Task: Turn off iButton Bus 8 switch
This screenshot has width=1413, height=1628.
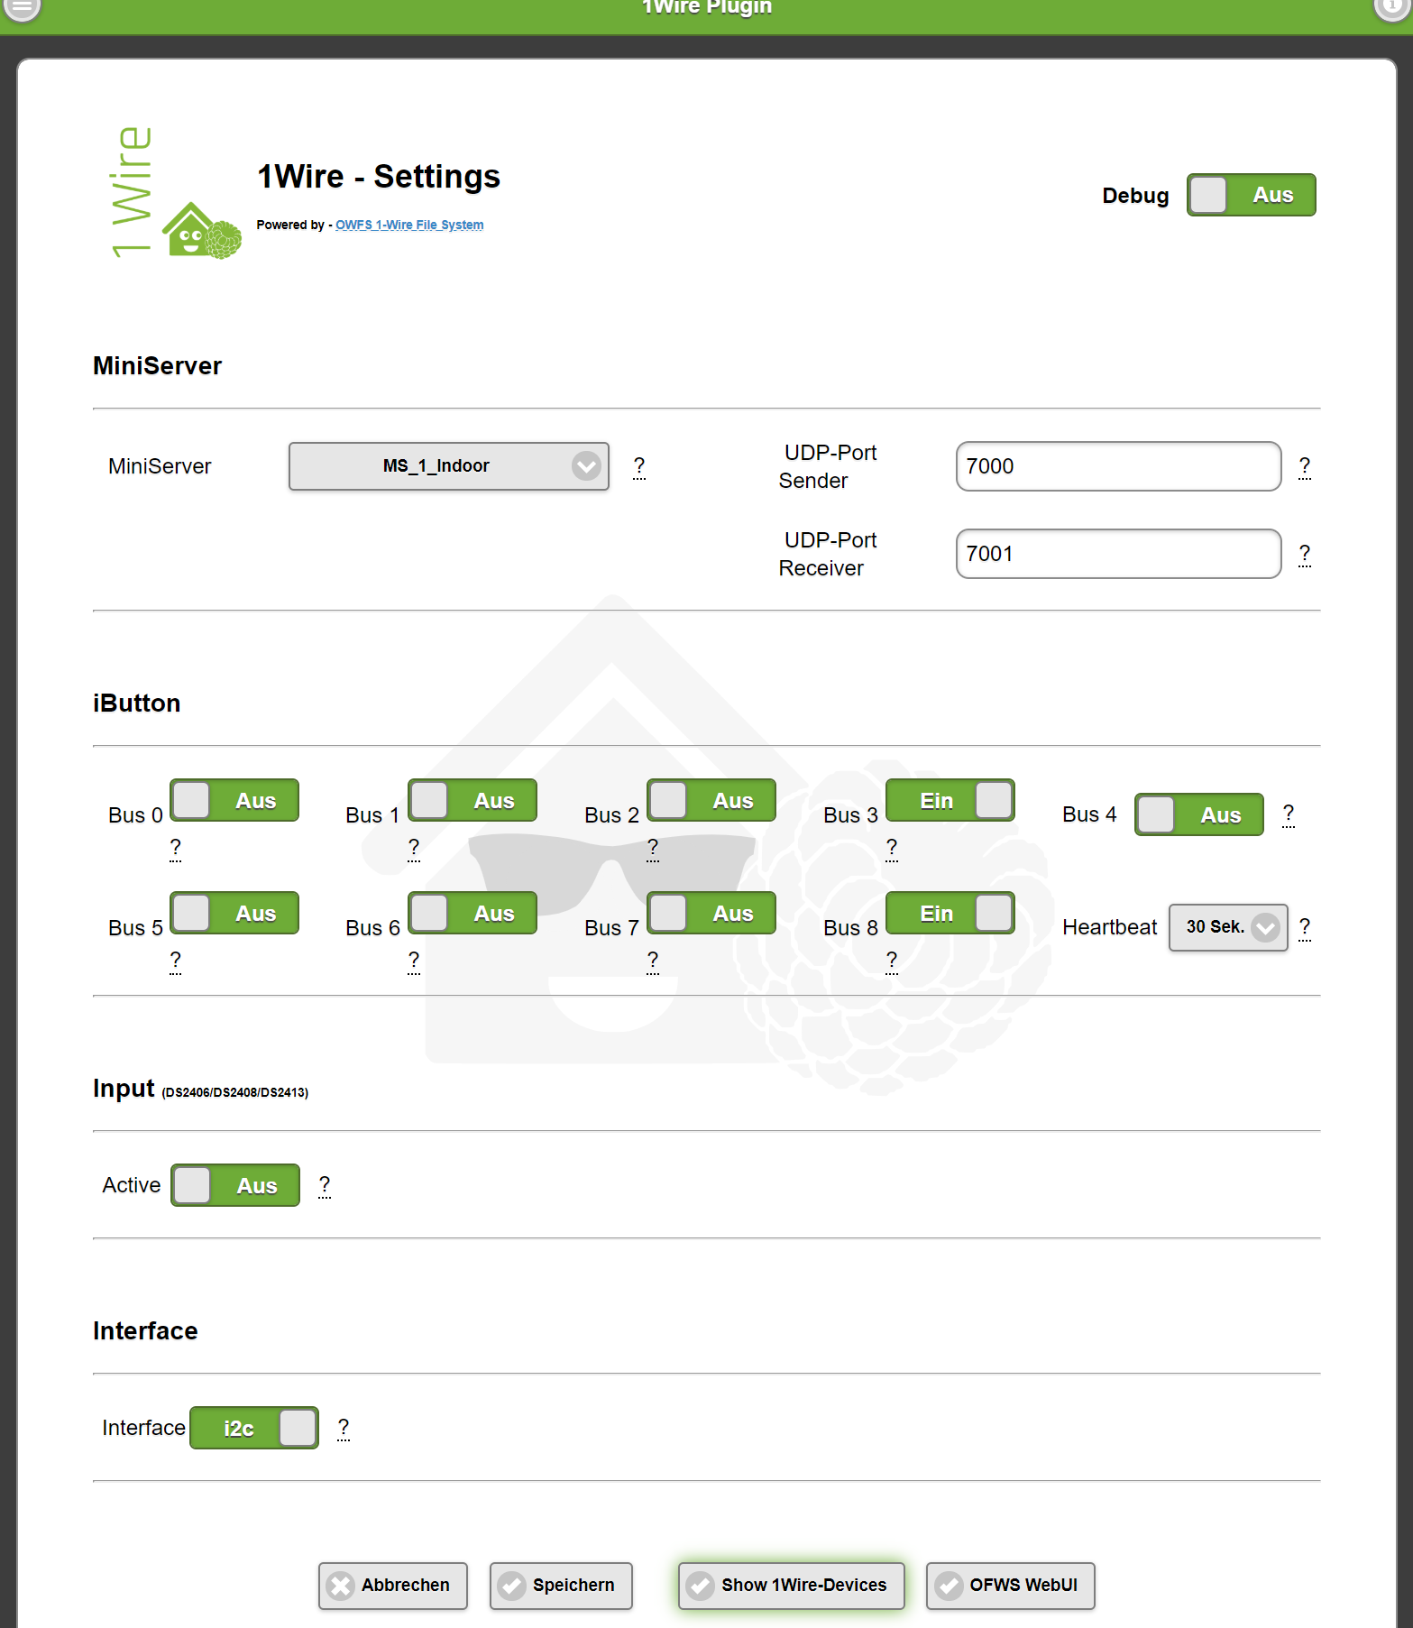Action: (950, 913)
